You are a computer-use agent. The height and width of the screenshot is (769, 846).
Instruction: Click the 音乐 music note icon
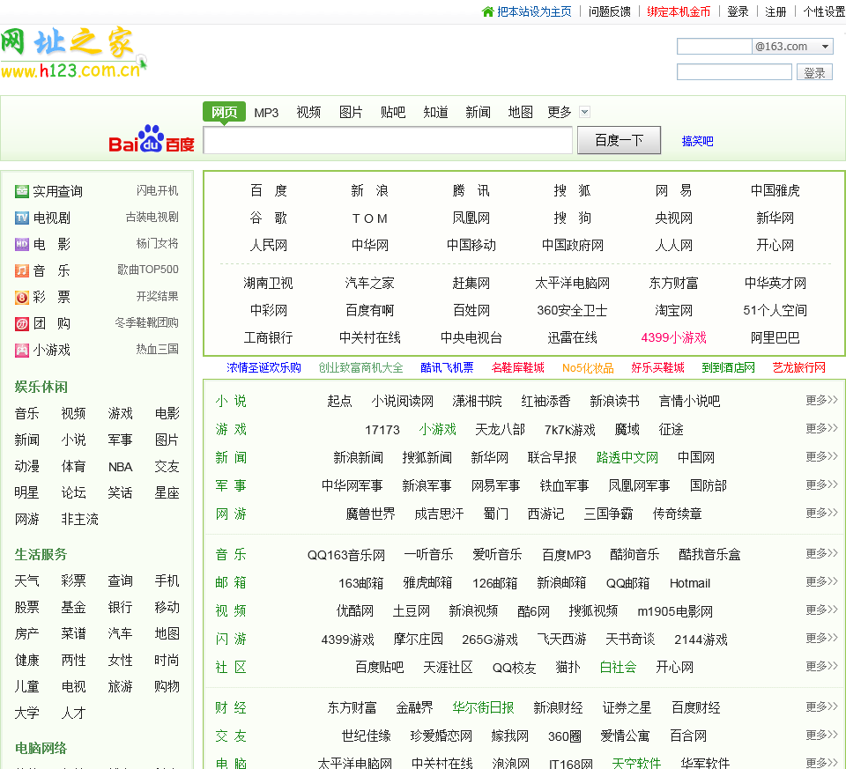22,270
